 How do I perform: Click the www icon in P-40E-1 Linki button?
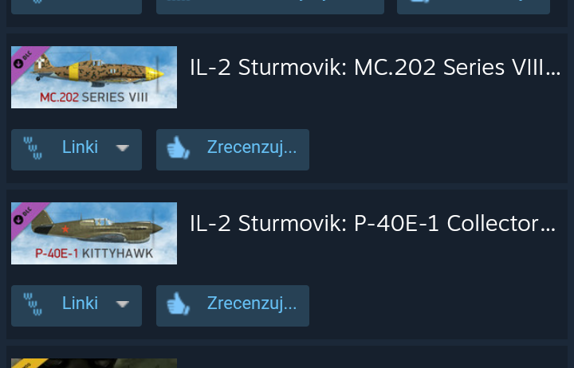point(33,304)
